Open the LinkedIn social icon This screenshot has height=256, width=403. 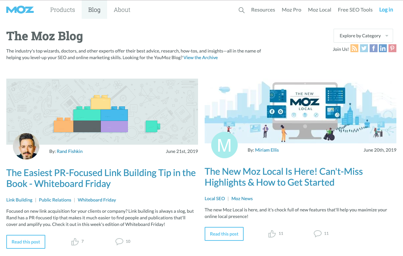point(383,48)
